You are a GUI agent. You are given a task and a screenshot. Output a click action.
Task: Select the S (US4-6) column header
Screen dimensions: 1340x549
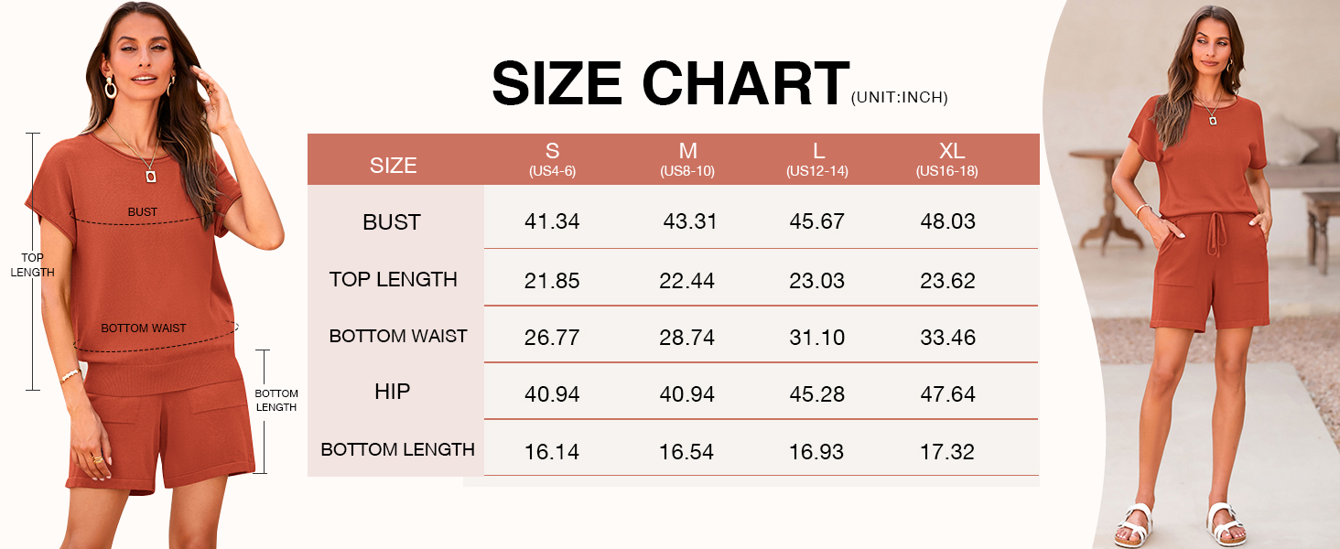pos(552,159)
